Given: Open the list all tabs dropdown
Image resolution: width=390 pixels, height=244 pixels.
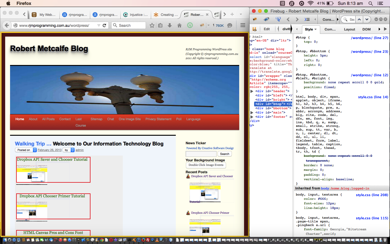Looking at the screenshot, I should [241, 14].
